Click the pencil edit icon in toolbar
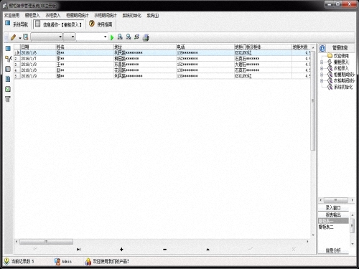359x269 pixels. point(13,37)
